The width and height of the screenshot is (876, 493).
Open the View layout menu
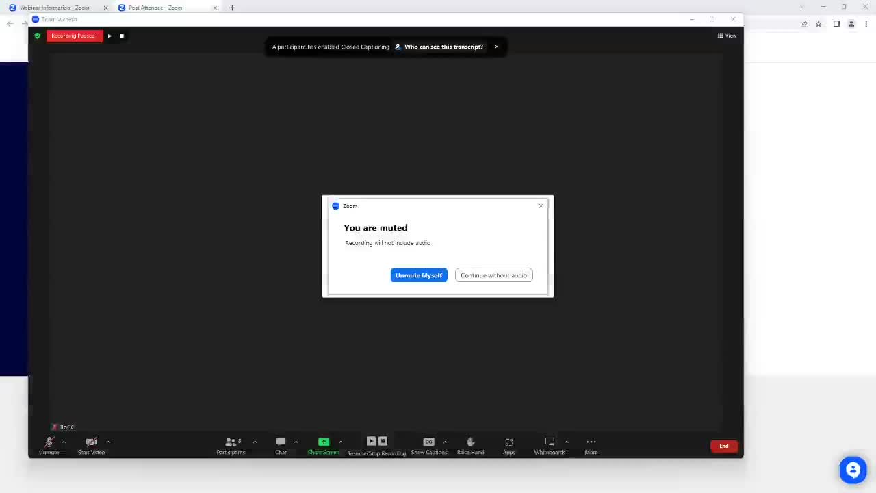727,36
